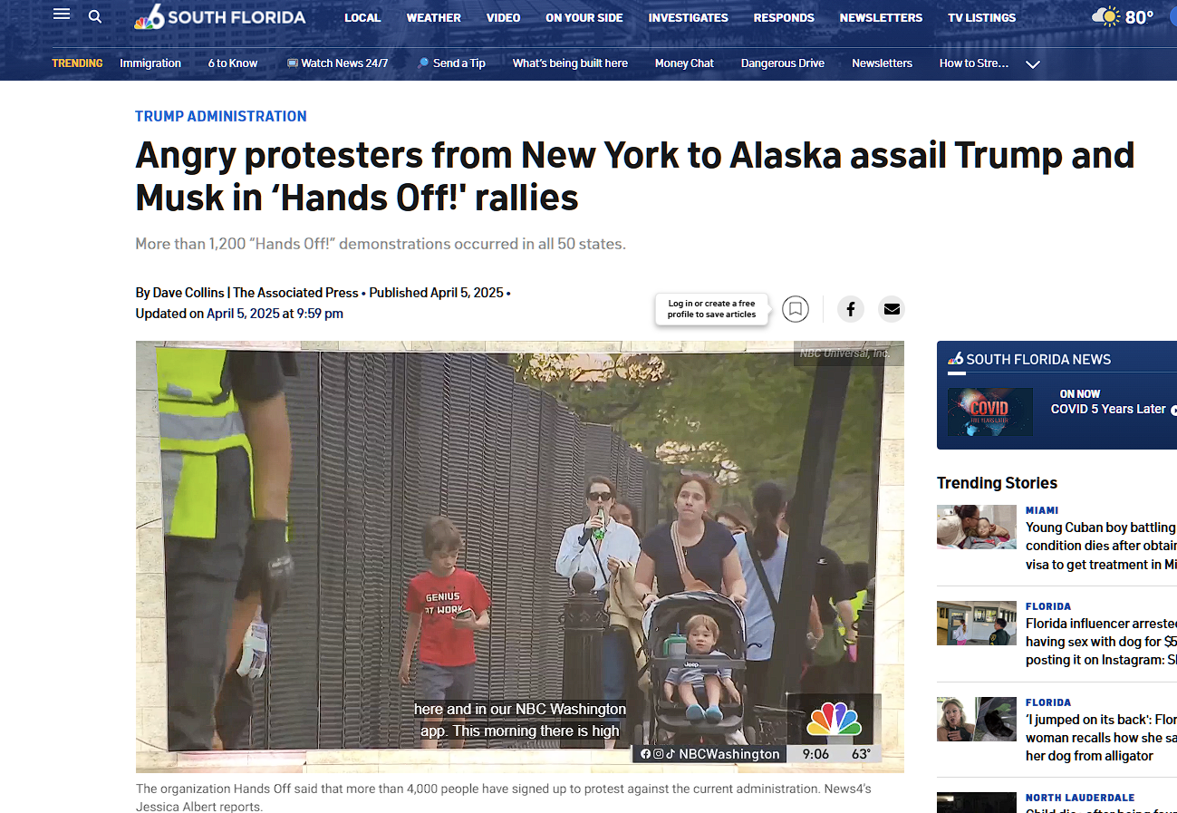
Task: Open the Send a Tip trending link
Action: tap(451, 63)
